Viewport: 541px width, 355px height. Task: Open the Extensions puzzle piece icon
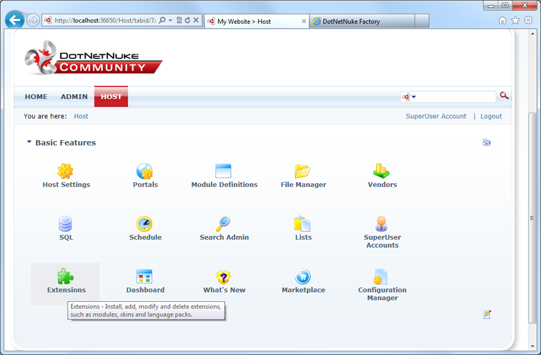click(65, 276)
